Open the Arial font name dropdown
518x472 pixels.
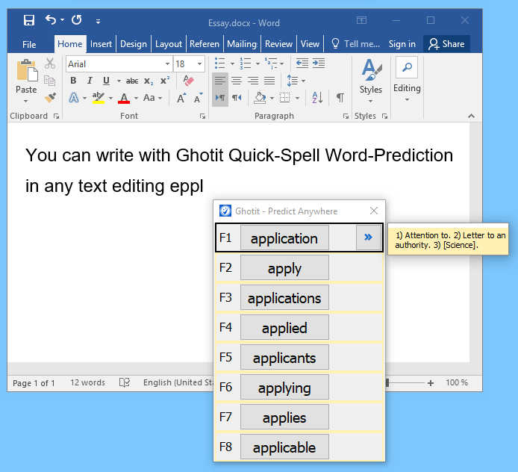pyautogui.click(x=167, y=63)
